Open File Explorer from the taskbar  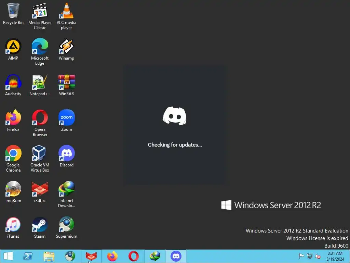click(49, 256)
